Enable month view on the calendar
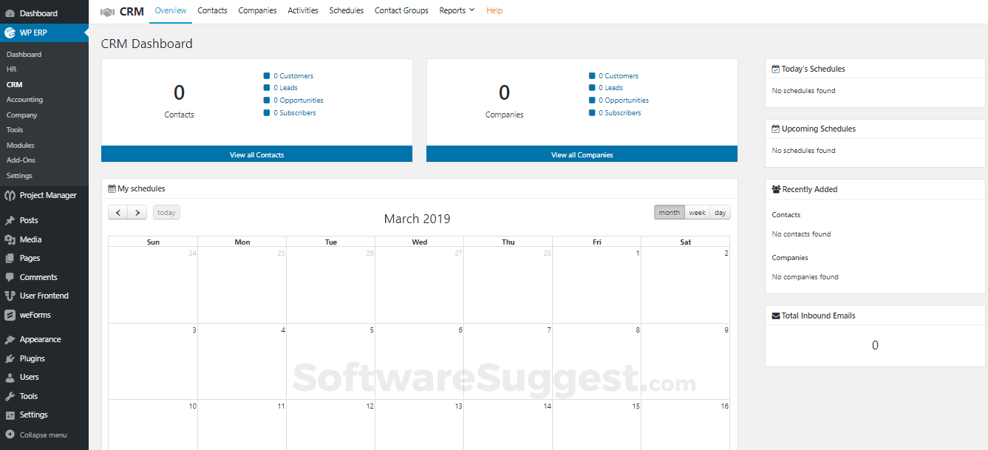Image resolution: width=988 pixels, height=450 pixels. click(x=669, y=212)
